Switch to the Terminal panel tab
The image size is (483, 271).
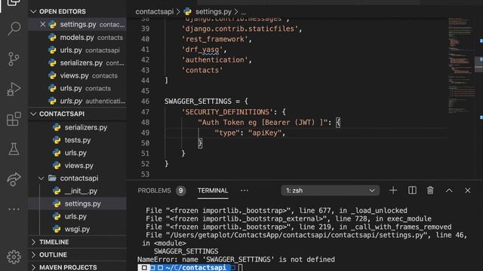[x=213, y=190]
